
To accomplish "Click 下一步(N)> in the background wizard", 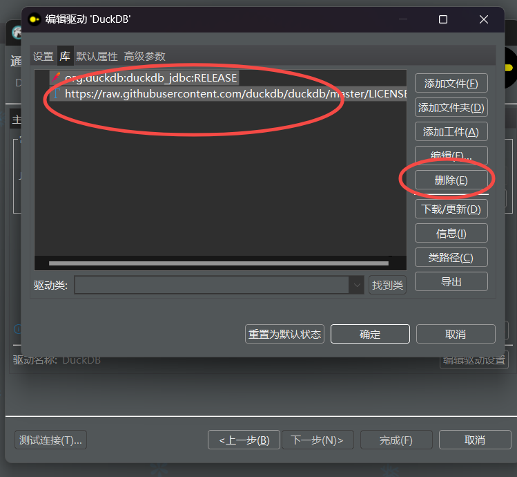I will tap(318, 440).
